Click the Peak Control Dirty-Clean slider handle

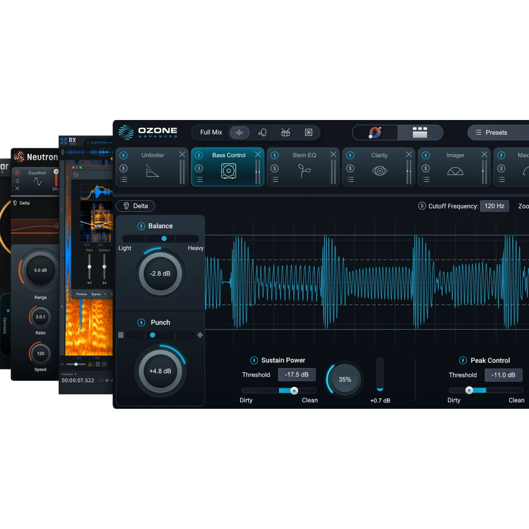coord(469,390)
